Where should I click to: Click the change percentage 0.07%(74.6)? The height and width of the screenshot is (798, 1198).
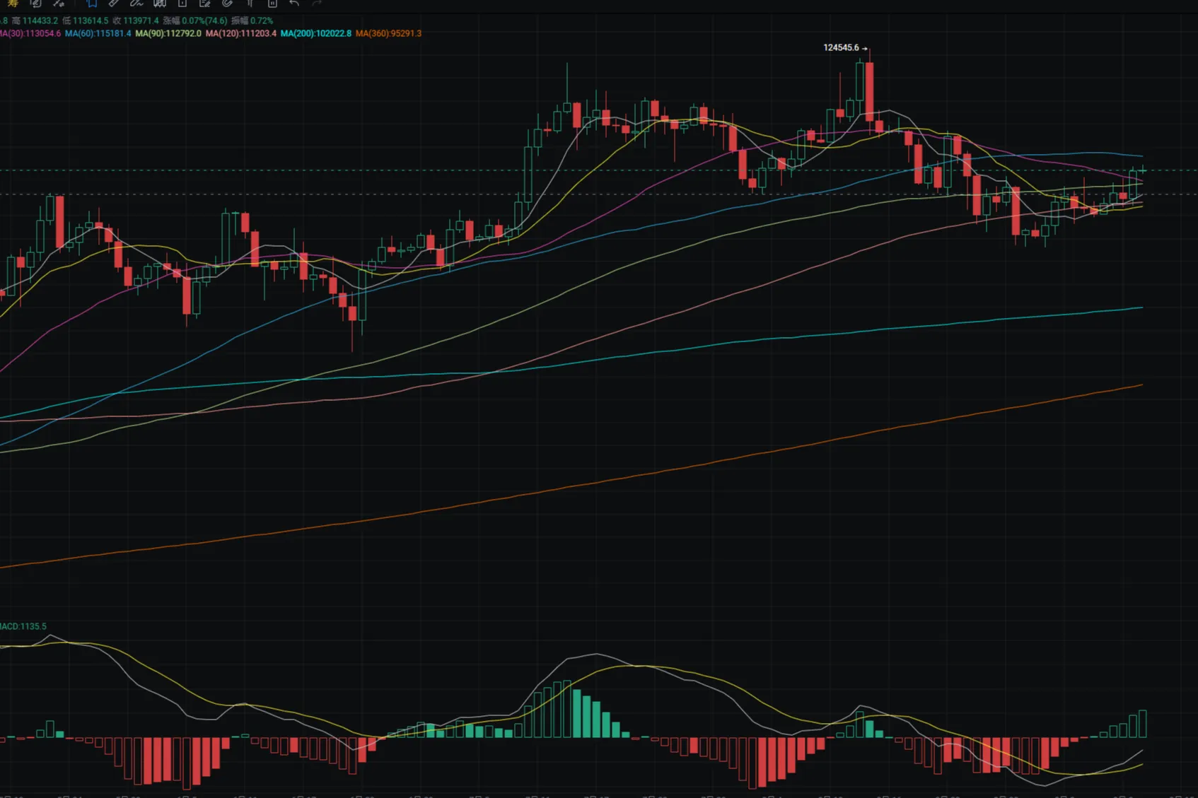tap(204, 20)
